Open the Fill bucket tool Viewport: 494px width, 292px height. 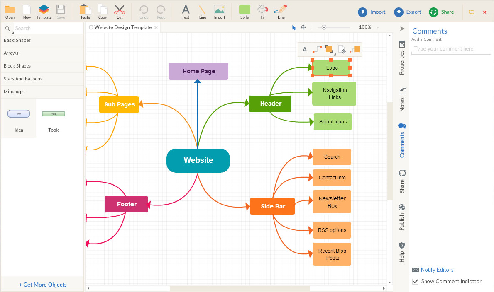coord(263,10)
